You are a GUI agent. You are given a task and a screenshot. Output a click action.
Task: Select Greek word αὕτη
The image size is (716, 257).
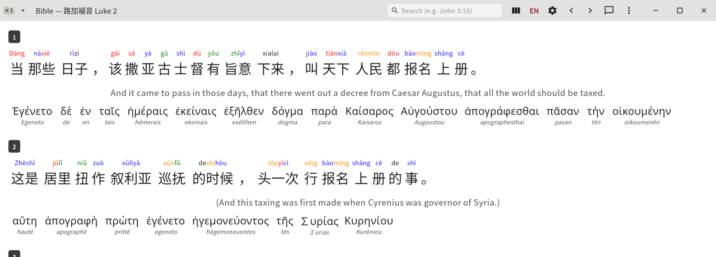pos(25,221)
